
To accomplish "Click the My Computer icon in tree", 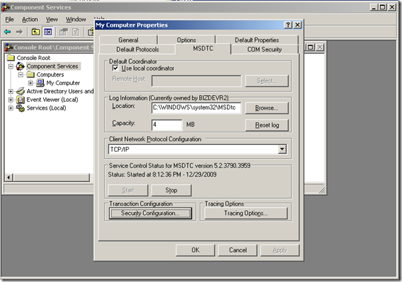I will 40,82.
